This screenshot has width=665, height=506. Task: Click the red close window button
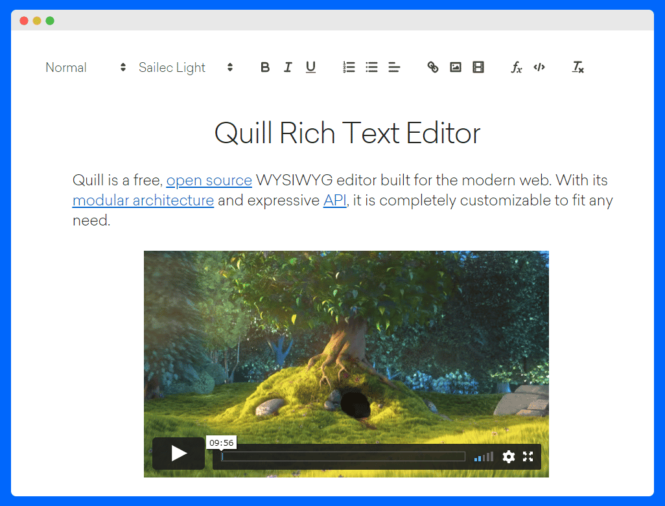[x=24, y=21]
